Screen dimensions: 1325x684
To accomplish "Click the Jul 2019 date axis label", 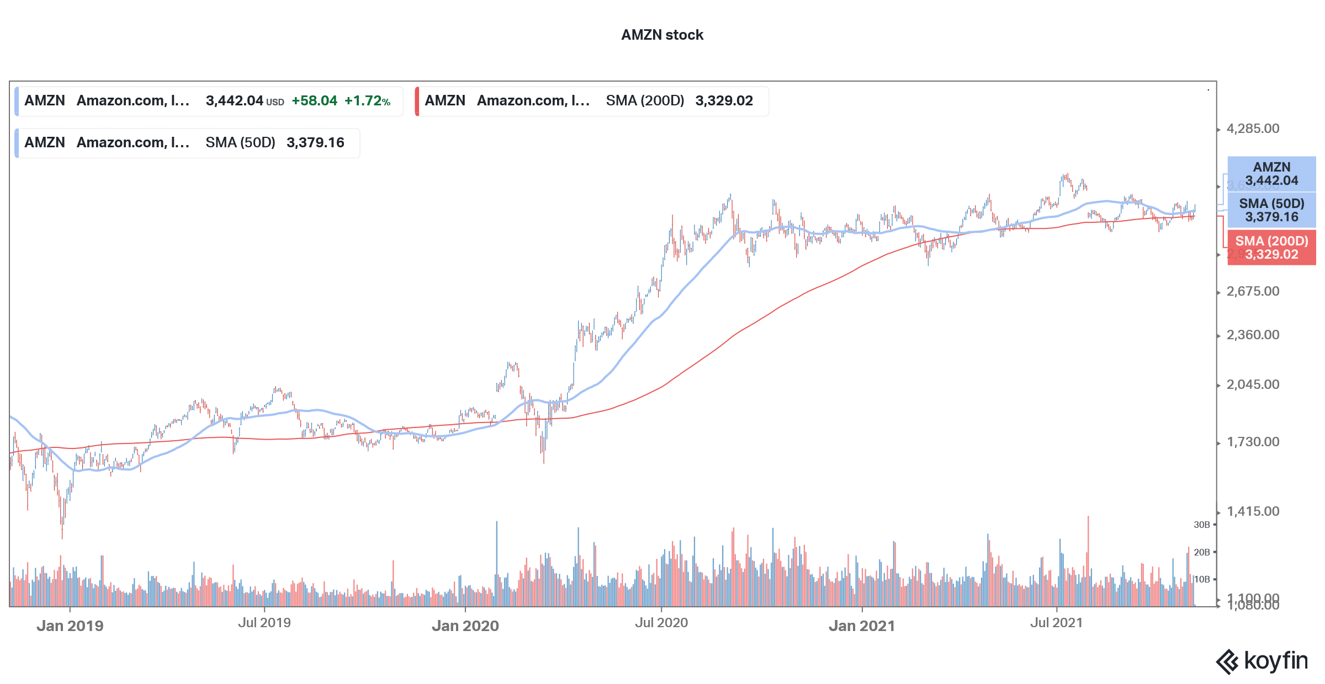I will click(x=264, y=623).
